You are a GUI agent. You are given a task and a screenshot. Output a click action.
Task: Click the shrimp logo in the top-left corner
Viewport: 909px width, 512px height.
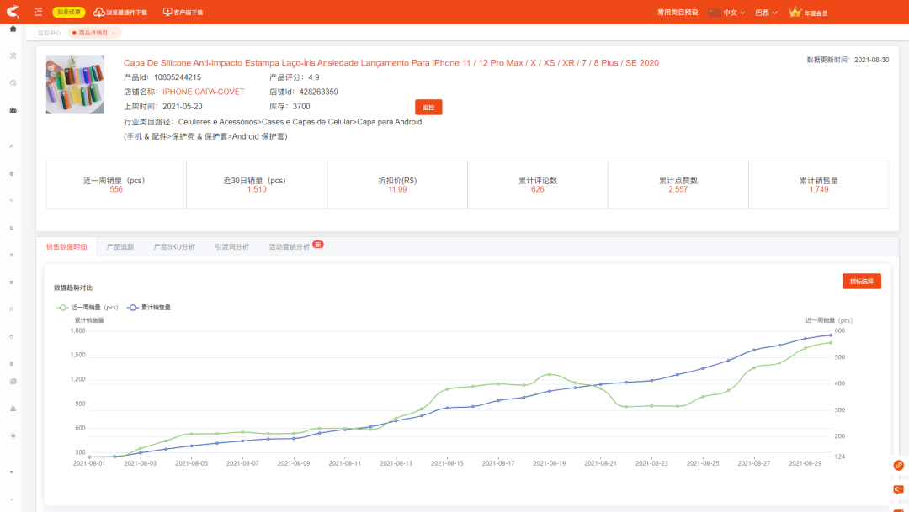(x=12, y=11)
